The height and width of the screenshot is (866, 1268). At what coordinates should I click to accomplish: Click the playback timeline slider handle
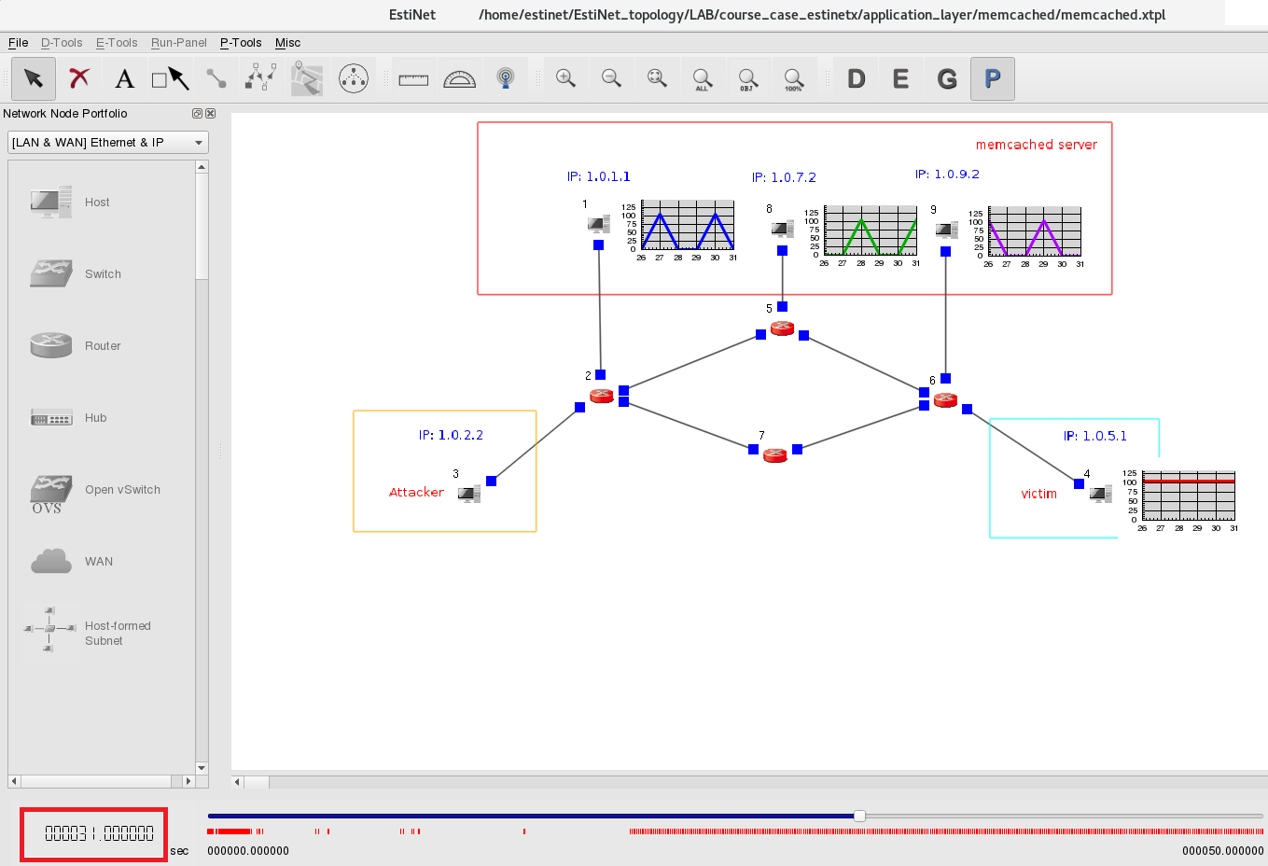pos(859,817)
